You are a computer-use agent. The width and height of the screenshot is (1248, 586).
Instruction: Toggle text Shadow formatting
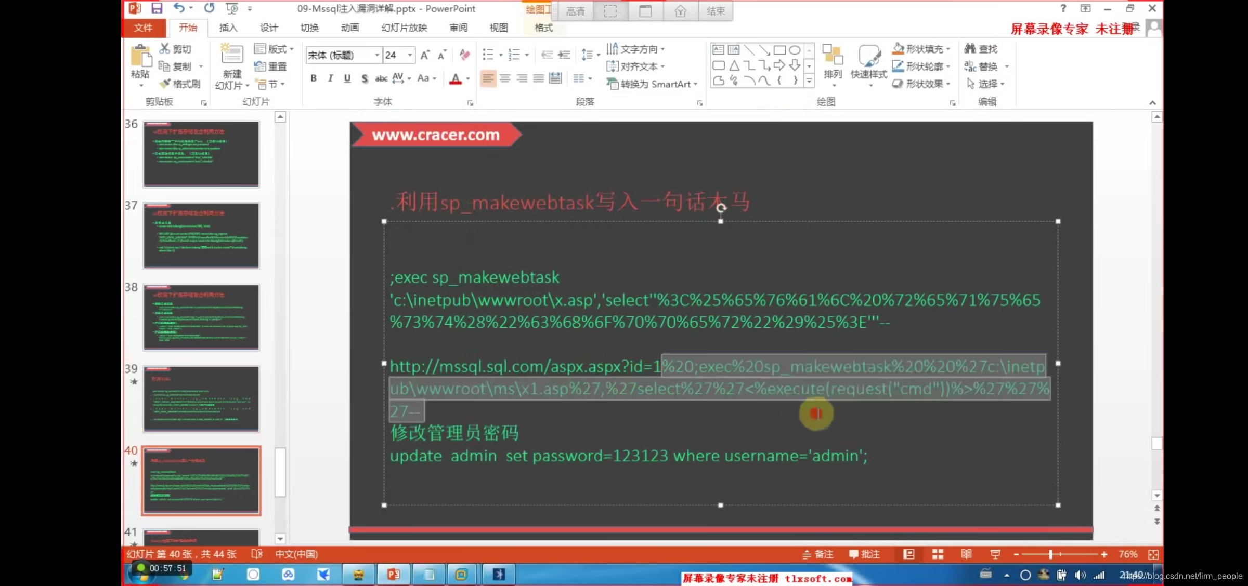tap(365, 78)
